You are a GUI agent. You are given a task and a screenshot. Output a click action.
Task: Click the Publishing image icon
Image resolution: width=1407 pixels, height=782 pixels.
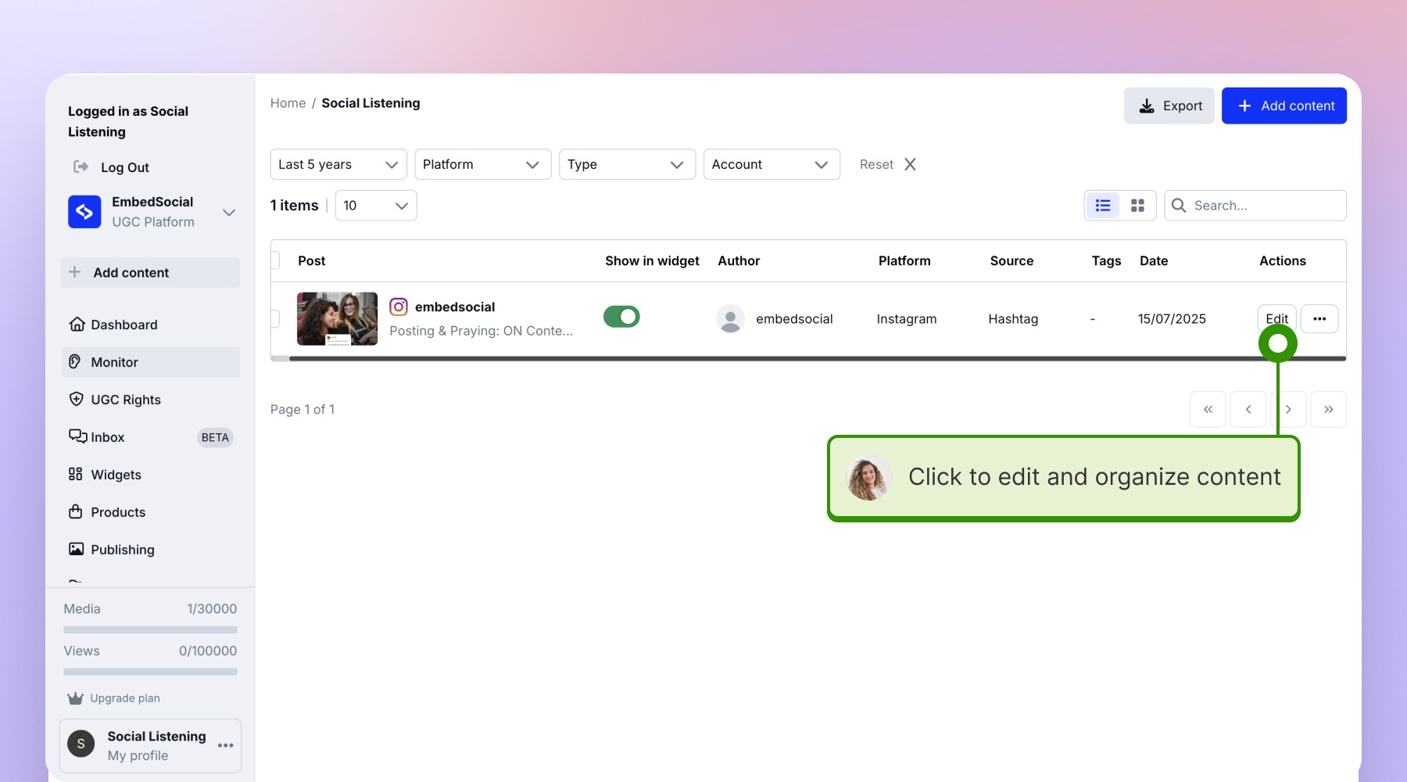tap(76, 549)
